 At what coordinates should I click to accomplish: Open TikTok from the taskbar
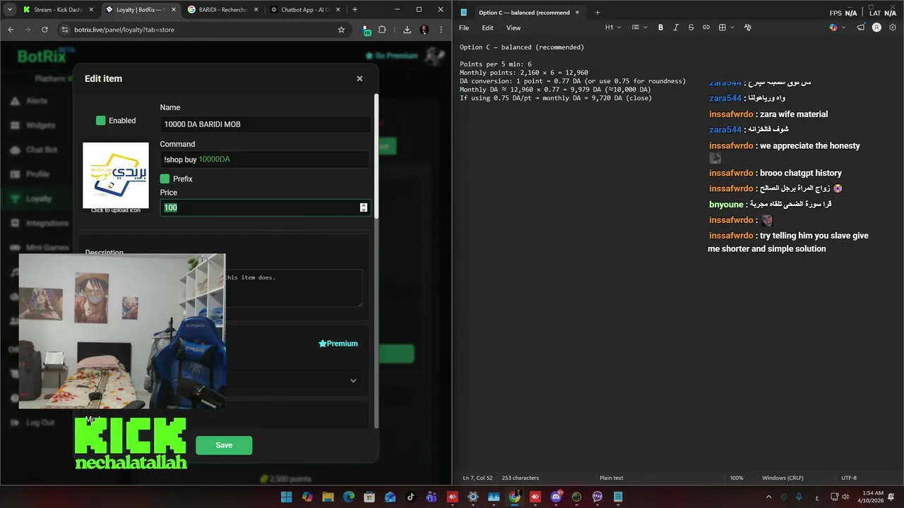click(x=410, y=497)
